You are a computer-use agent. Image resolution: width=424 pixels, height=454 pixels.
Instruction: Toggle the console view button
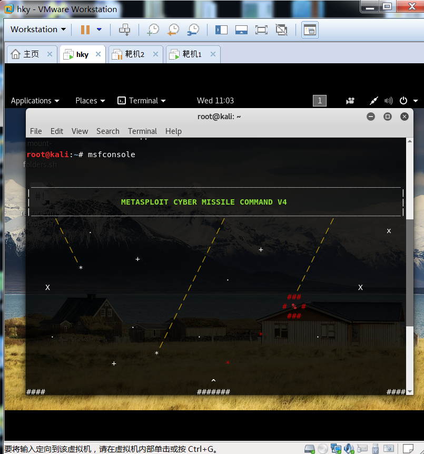pos(310,30)
